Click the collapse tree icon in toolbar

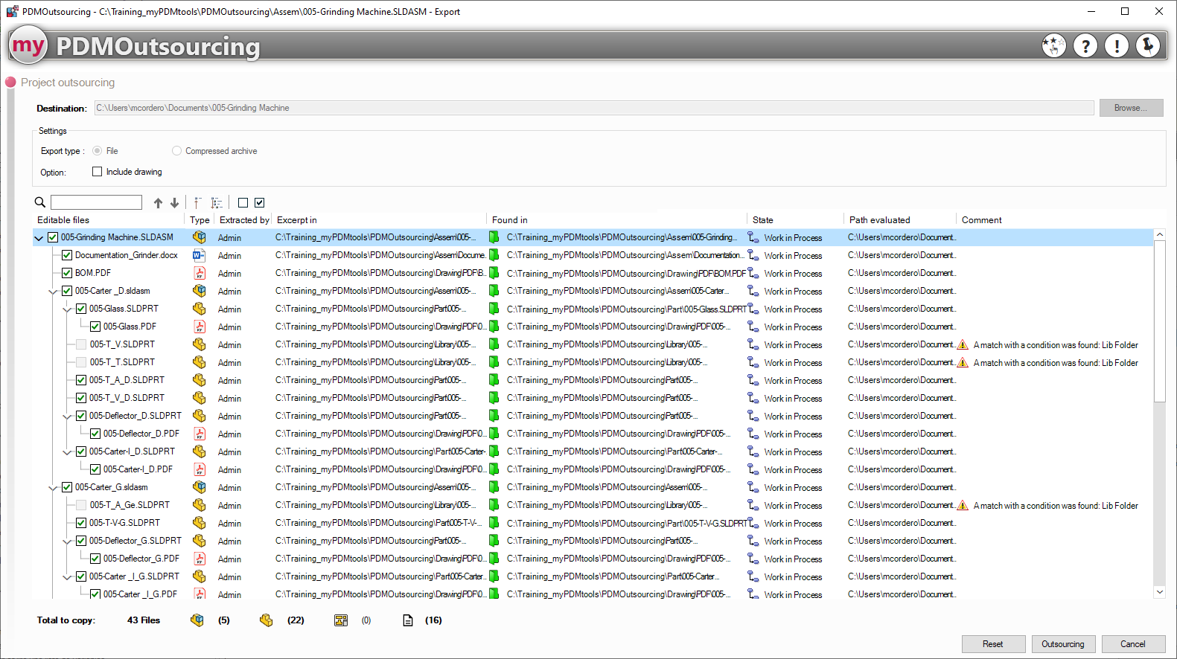tap(197, 203)
